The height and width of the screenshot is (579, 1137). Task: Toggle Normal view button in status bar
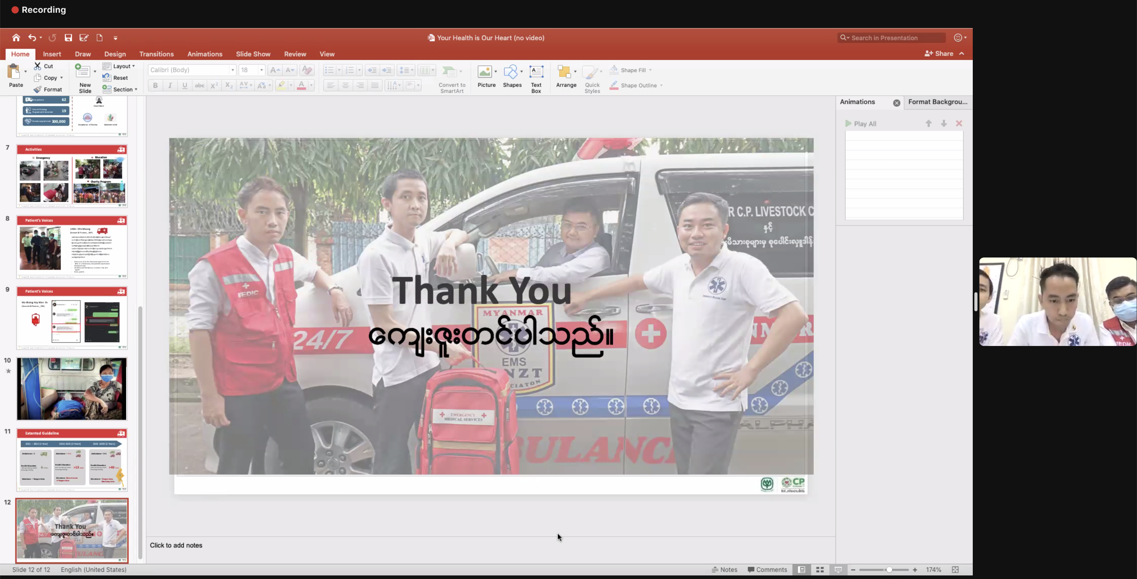click(801, 570)
